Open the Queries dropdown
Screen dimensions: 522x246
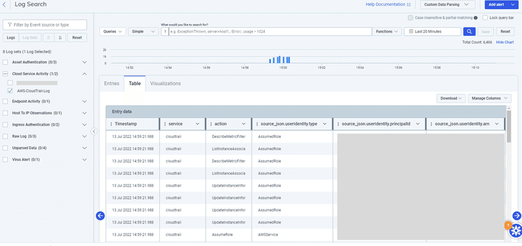coord(112,31)
